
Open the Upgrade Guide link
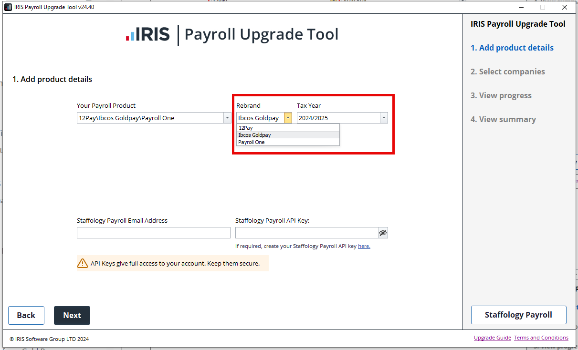click(x=493, y=338)
